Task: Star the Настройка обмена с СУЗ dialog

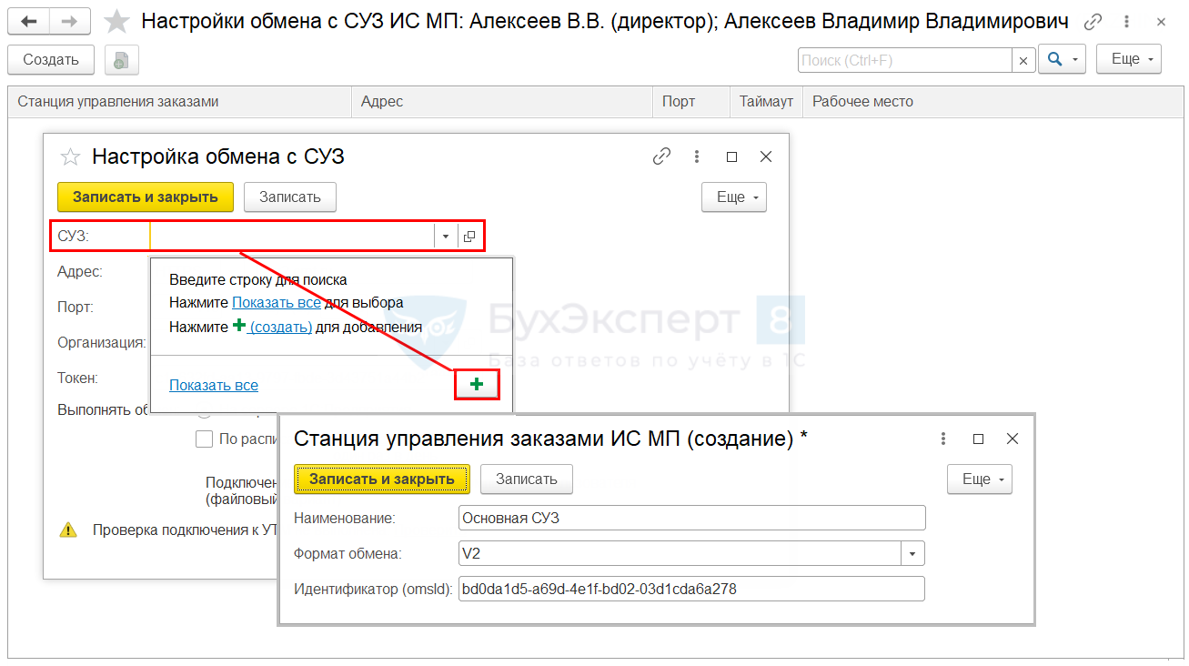Action: click(70, 156)
